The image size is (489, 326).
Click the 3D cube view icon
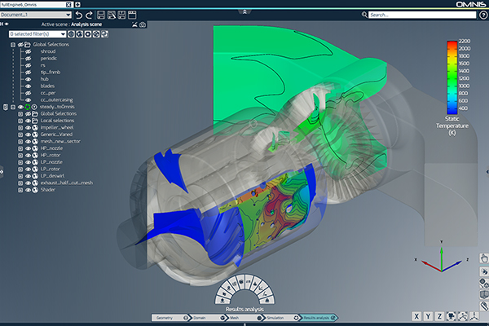coord(484,294)
